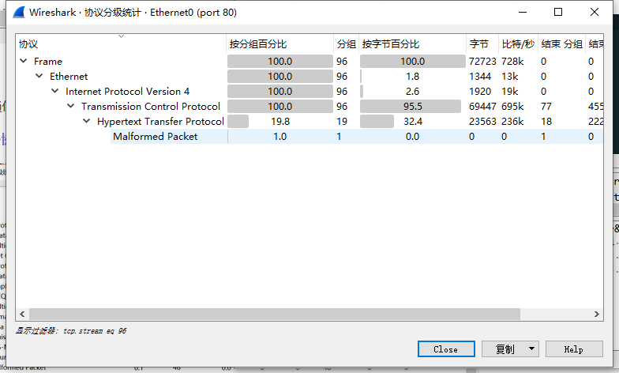Select Internet Protocol Version 4 row
The height and width of the screenshot is (373, 619).
(309, 92)
